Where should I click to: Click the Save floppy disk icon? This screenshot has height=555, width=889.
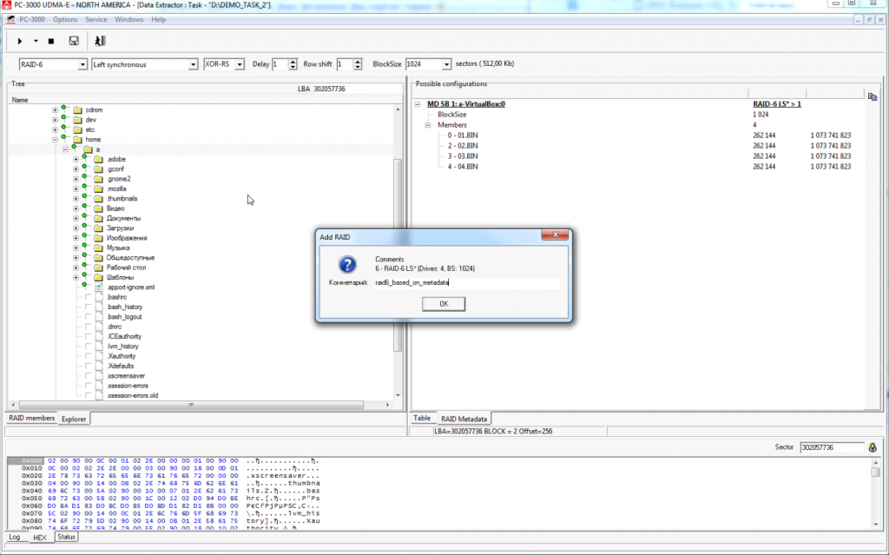tap(74, 41)
